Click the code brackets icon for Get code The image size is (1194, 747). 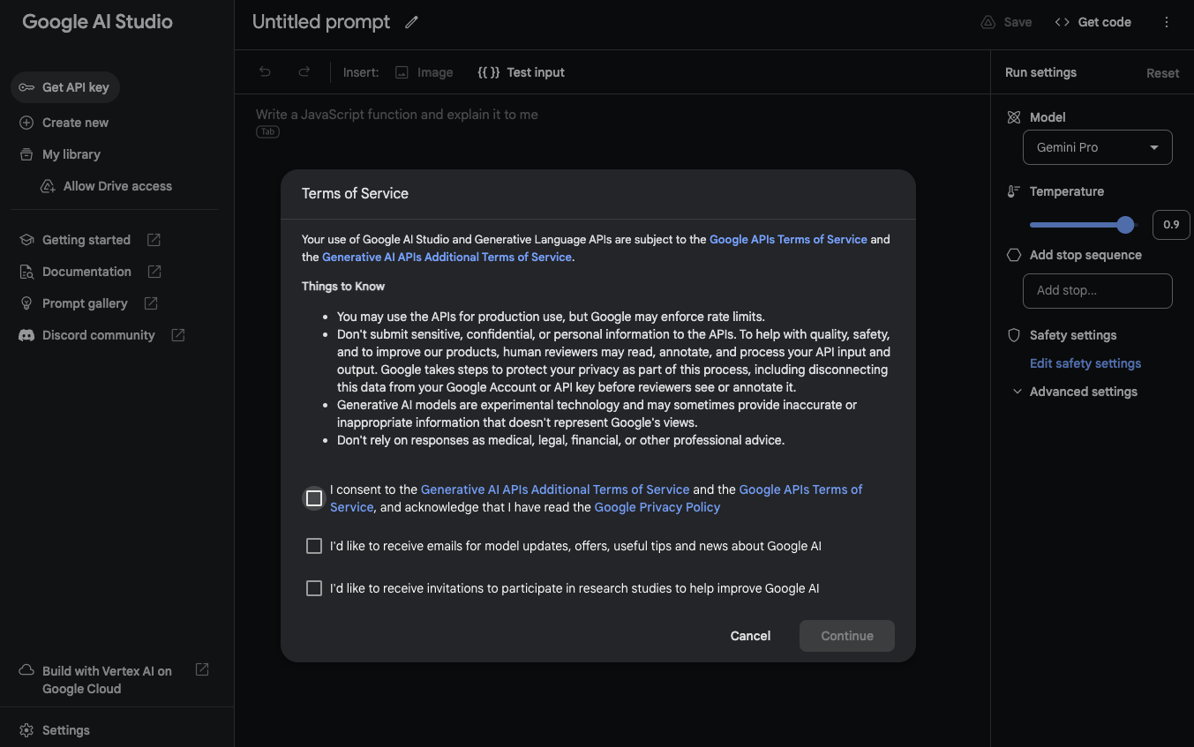pos(1063,22)
